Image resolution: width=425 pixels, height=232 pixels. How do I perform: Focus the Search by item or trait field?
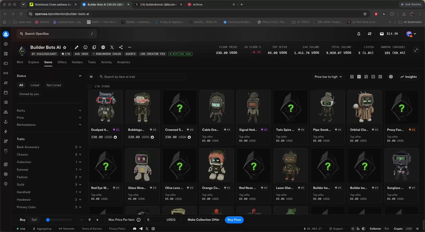coord(142,77)
